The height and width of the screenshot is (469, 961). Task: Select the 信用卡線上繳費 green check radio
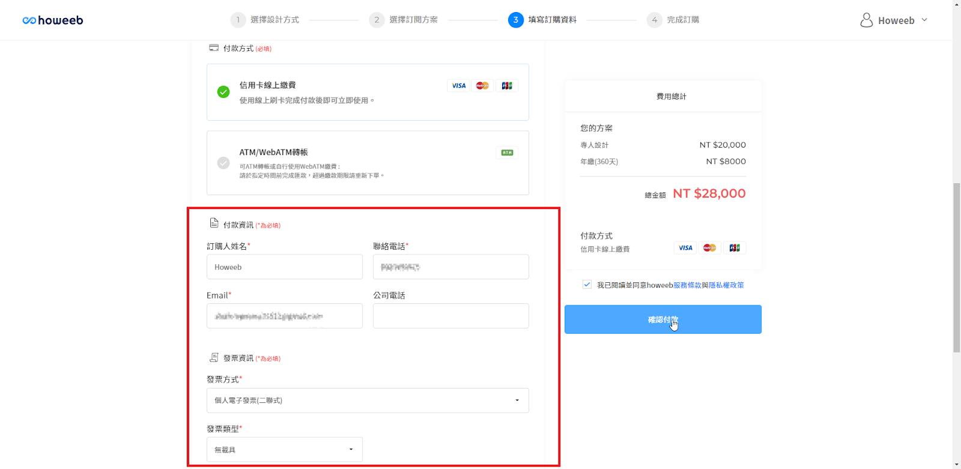pyautogui.click(x=223, y=92)
